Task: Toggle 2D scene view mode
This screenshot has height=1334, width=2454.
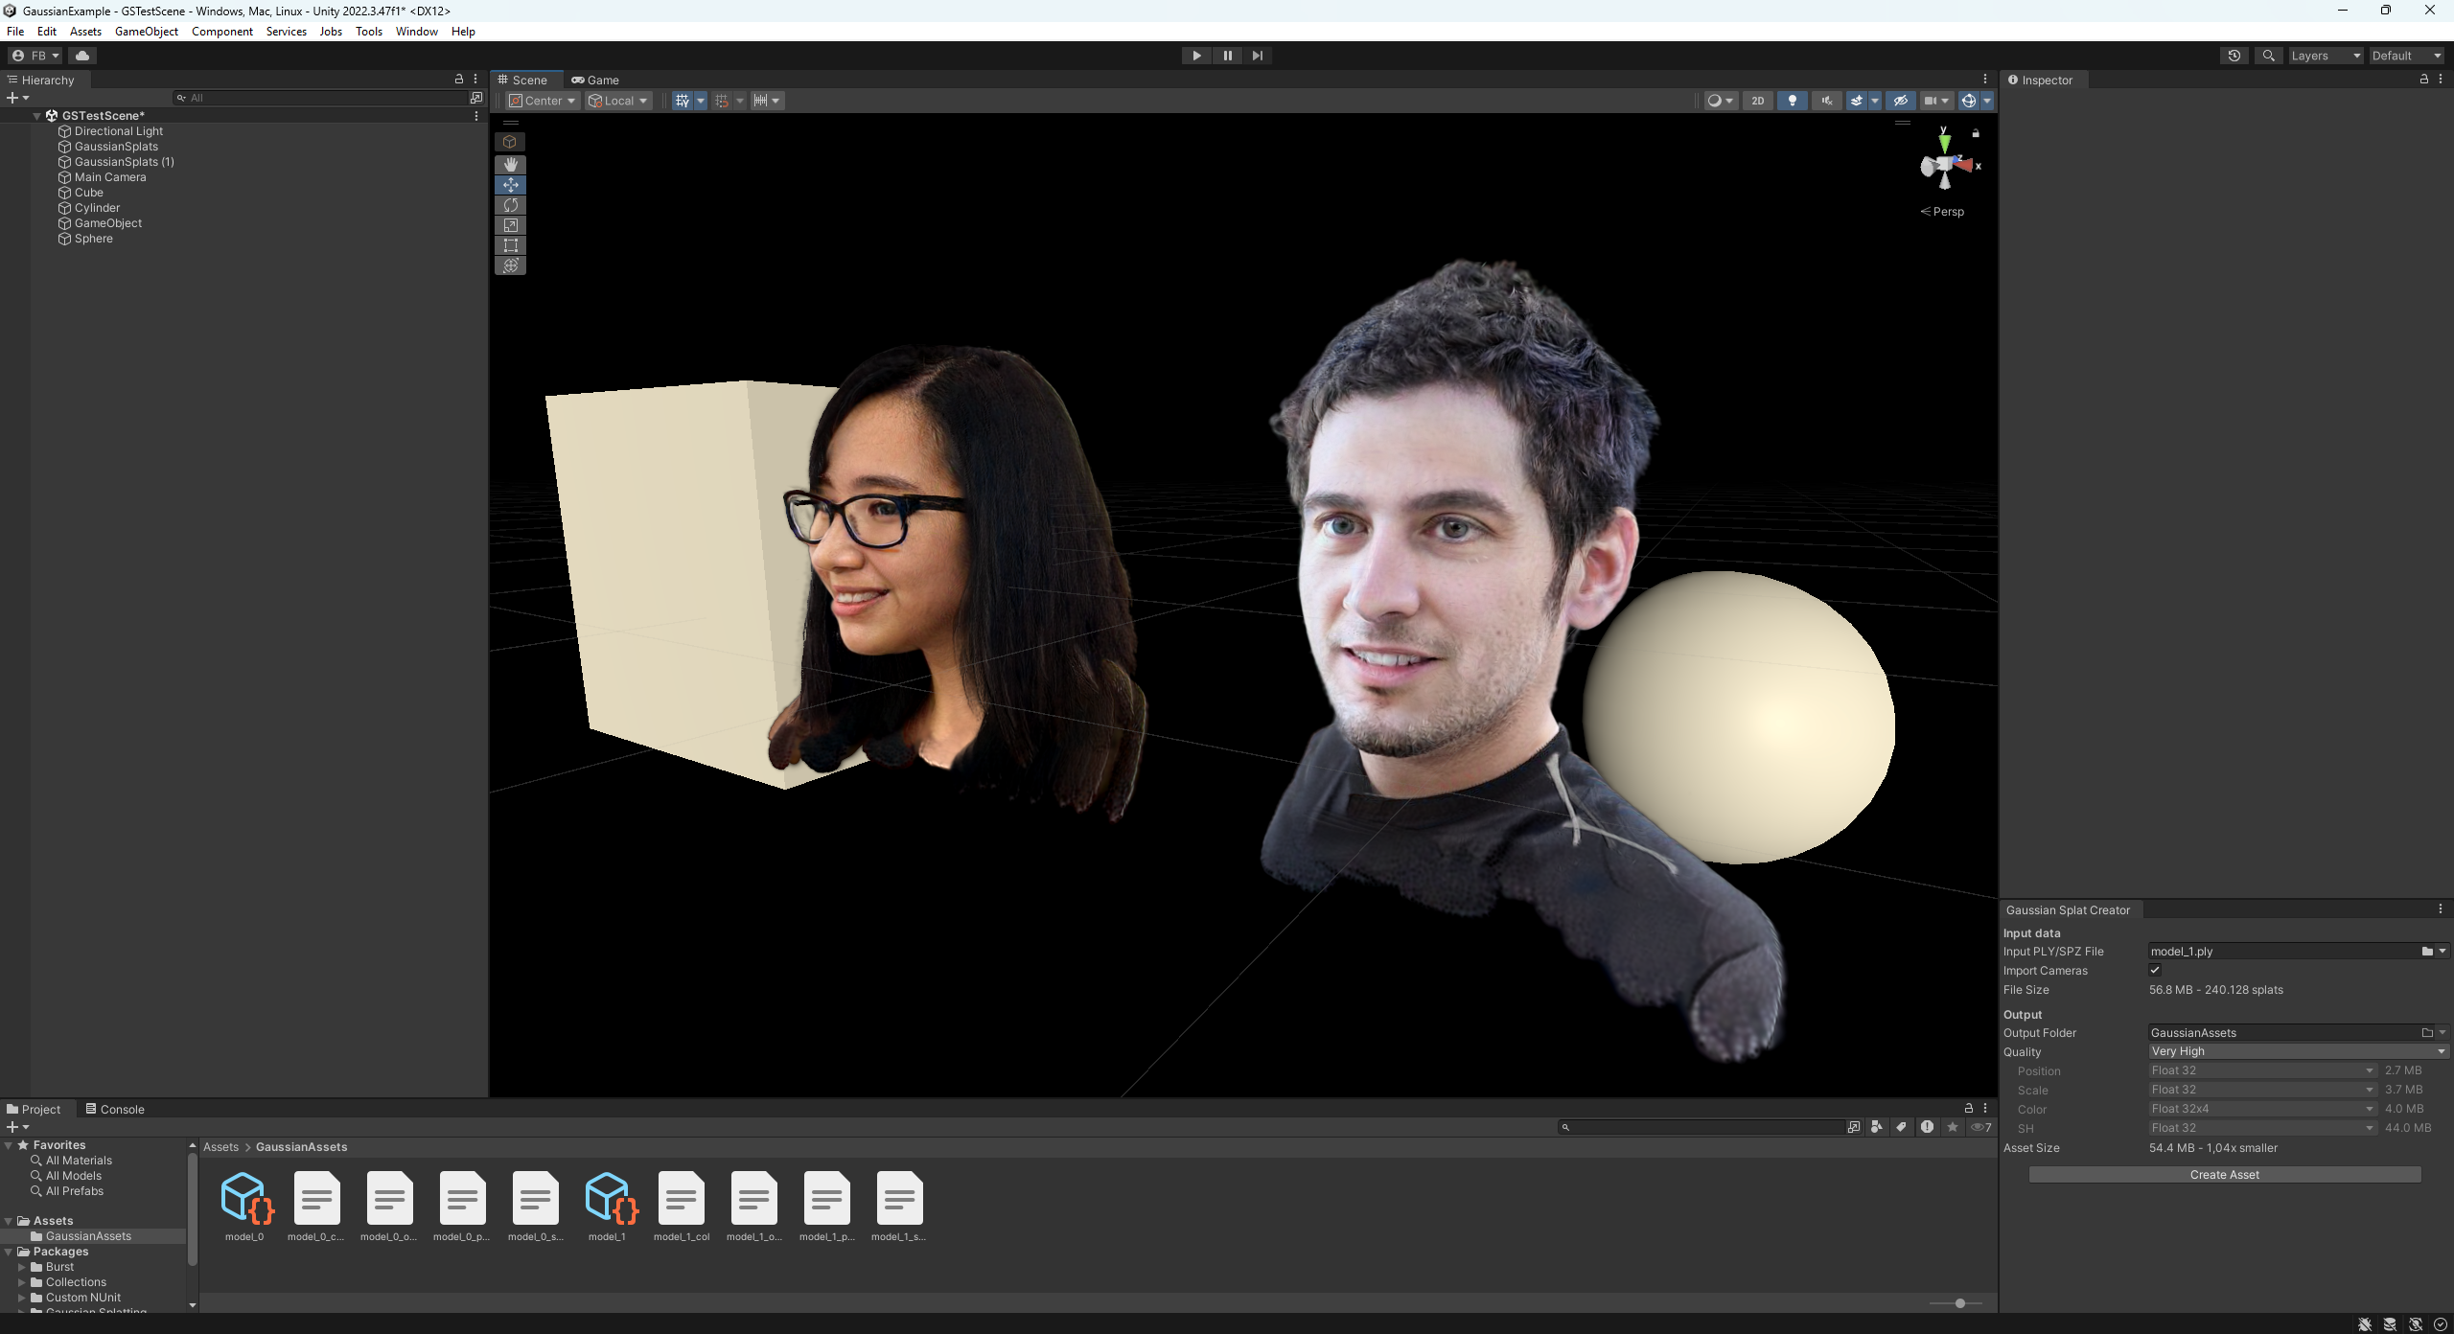Action: click(x=1757, y=101)
